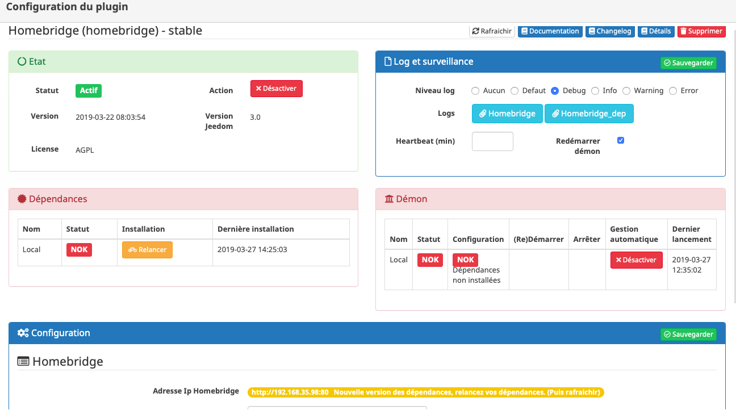The width and height of the screenshot is (736, 410).
Task: Click the Version Jeedom value 3.0
Action: click(x=255, y=118)
